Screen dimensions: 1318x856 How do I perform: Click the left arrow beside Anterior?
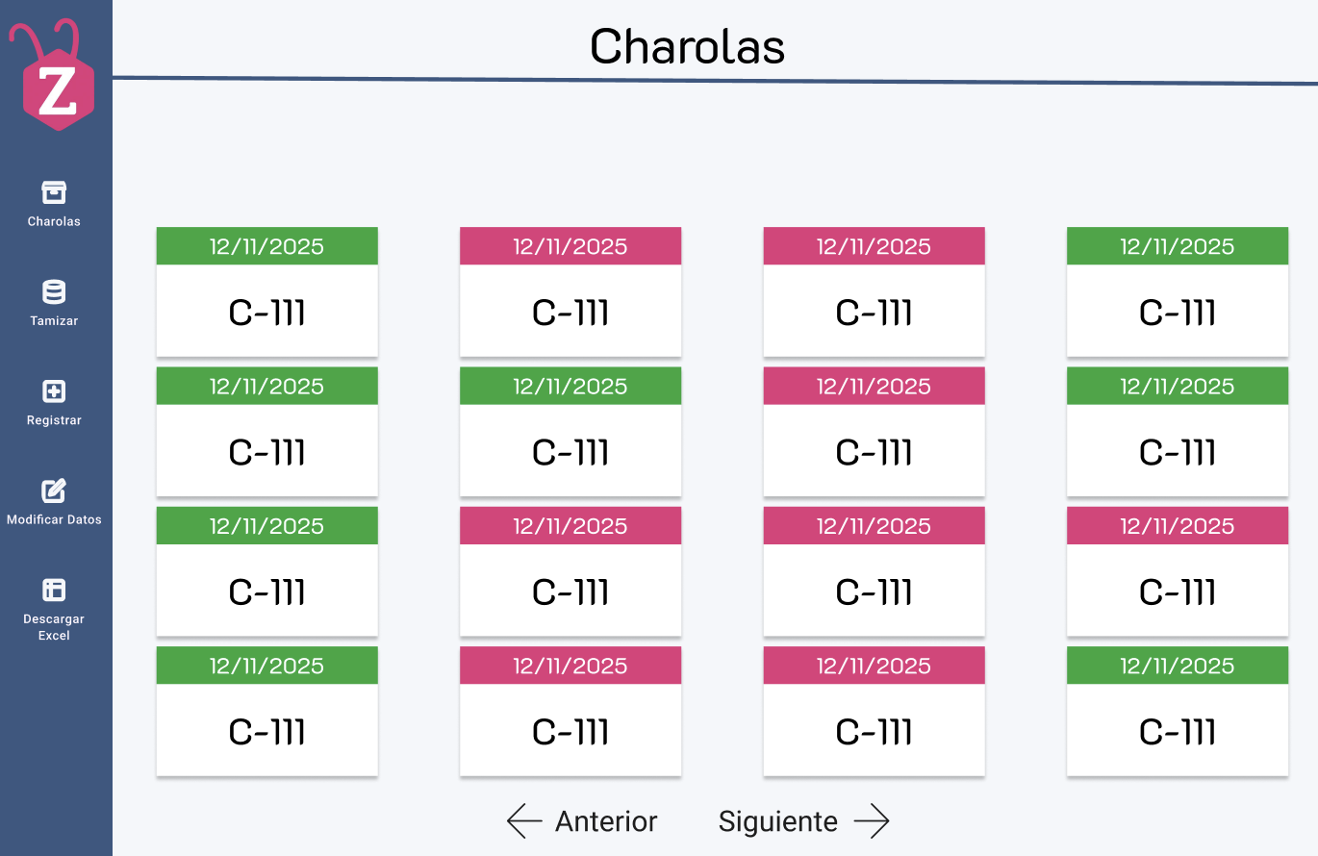pyautogui.click(x=524, y=821)
